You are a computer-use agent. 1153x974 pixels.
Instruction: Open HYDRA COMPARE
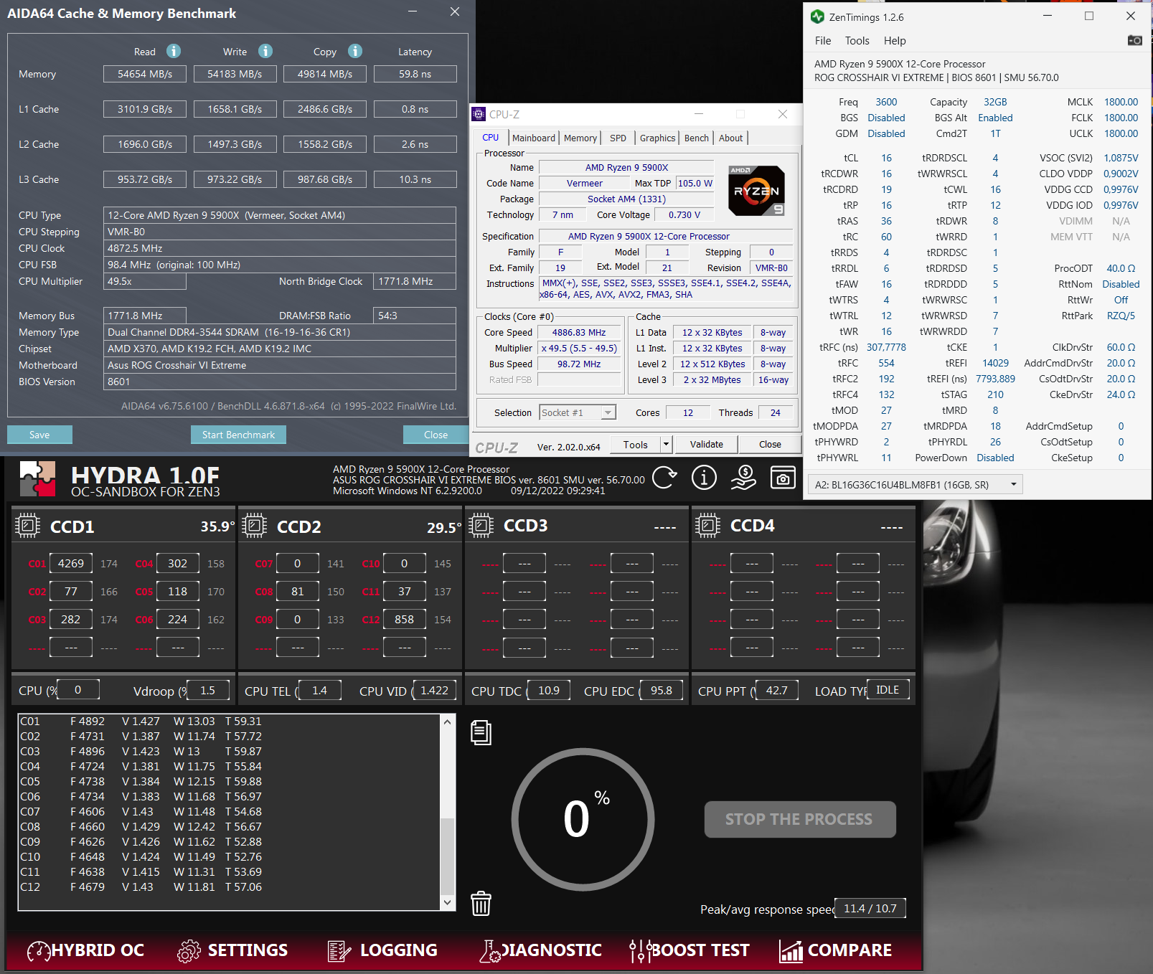pos(835,950)
